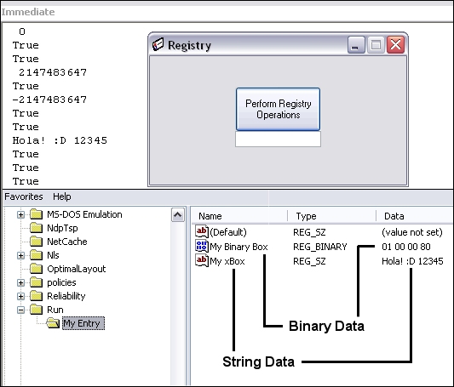Click the OptimalLayout folder icon

(36, 269)
